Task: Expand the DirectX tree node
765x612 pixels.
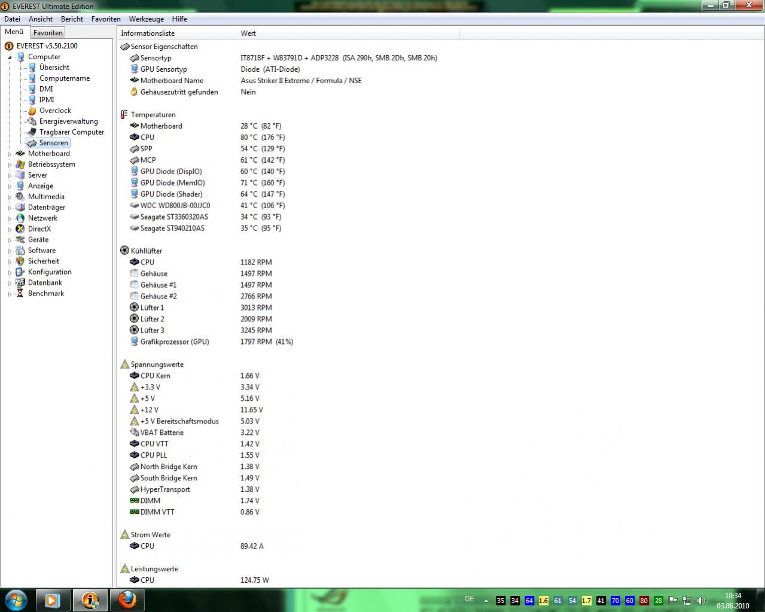Action: [x=10, y=230]
